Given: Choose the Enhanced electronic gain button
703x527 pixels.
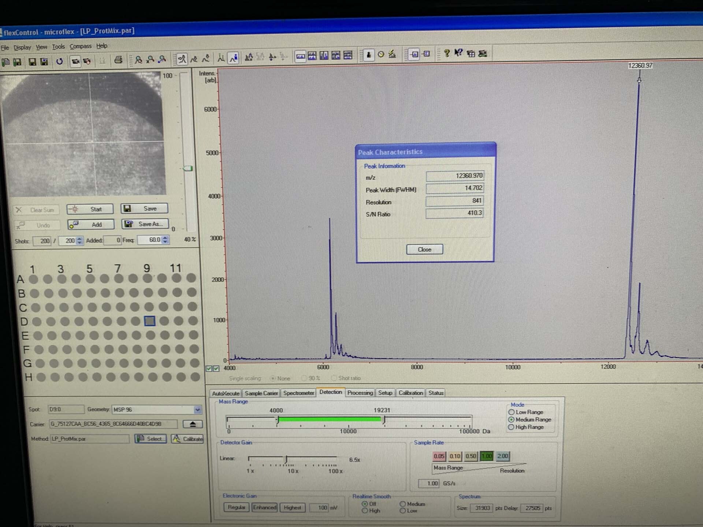Looking at the screenshot, I should [x=264, y=508].
